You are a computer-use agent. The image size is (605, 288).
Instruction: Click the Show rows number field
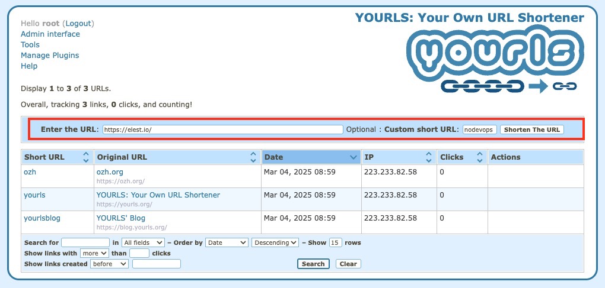[x=336, y=242]
